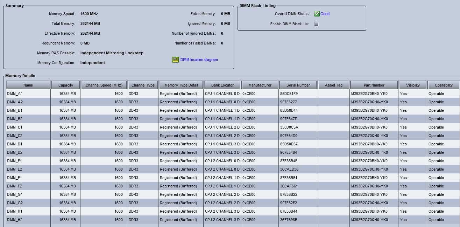
Task: Sort by the Operability column header
Action: tap(444, 85)
